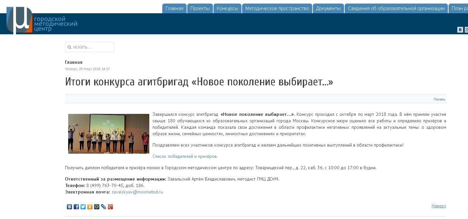Open the Список победителей и призёров link
The image size is (468, 219).
tap(185, 157)
